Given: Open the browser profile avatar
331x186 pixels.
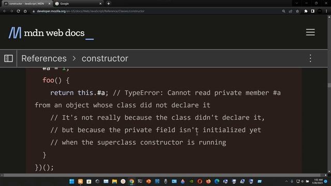Looking at the screenshot, I should pos(320,11).
